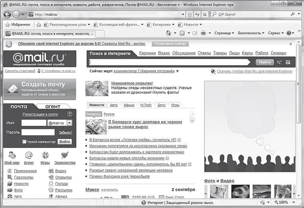
Task: Click the news scroll up arrow
Action: tap(192, 114)
